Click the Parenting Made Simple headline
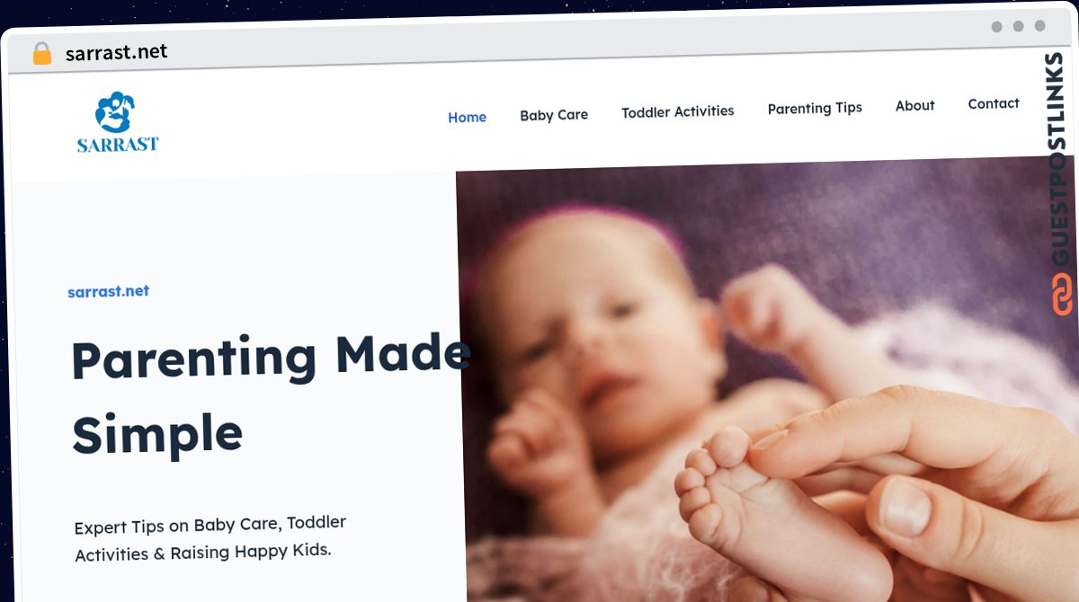The height and width of the screenshot is (602, 1079). [270, 395]
